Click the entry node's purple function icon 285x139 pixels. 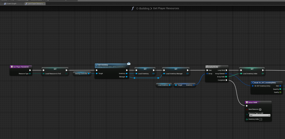pos(12,67)
